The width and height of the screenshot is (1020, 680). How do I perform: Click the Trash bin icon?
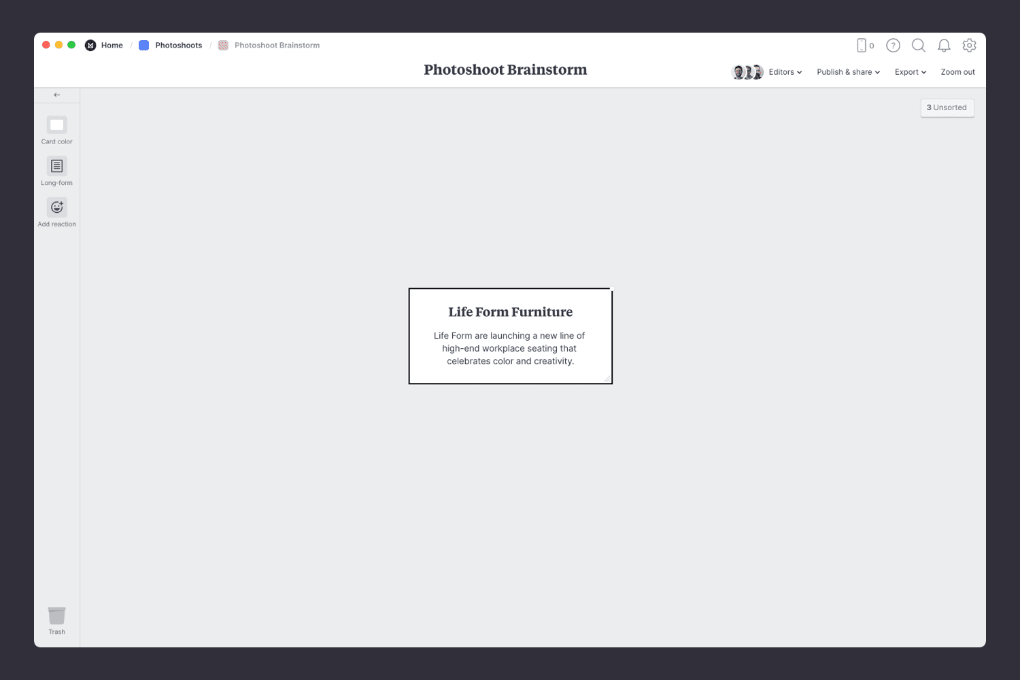coord(56,616)
